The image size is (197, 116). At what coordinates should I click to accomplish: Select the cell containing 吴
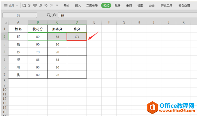18,75
